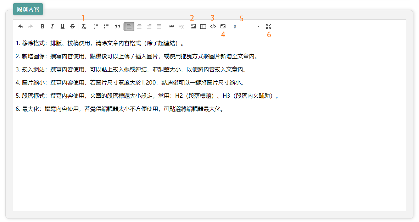Maximize the editor
419x222 pixels.
[x=269, y=26]
